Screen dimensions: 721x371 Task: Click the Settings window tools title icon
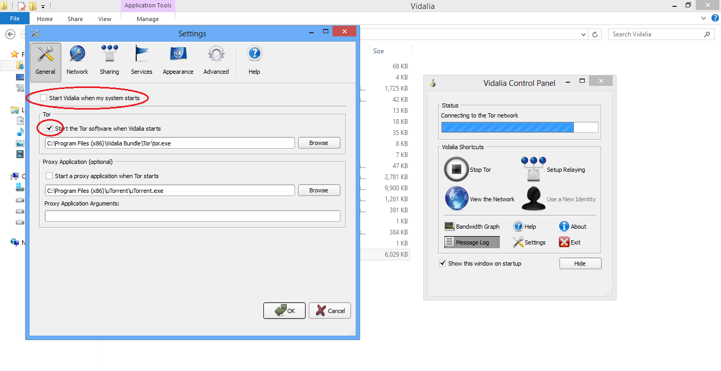tap(35, 33)
